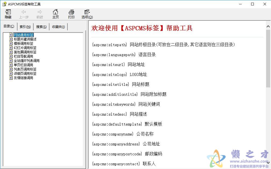Click the {aspcms:sitelogo} tag text
The height and width of the screenshot is (169, 271).
109,75
